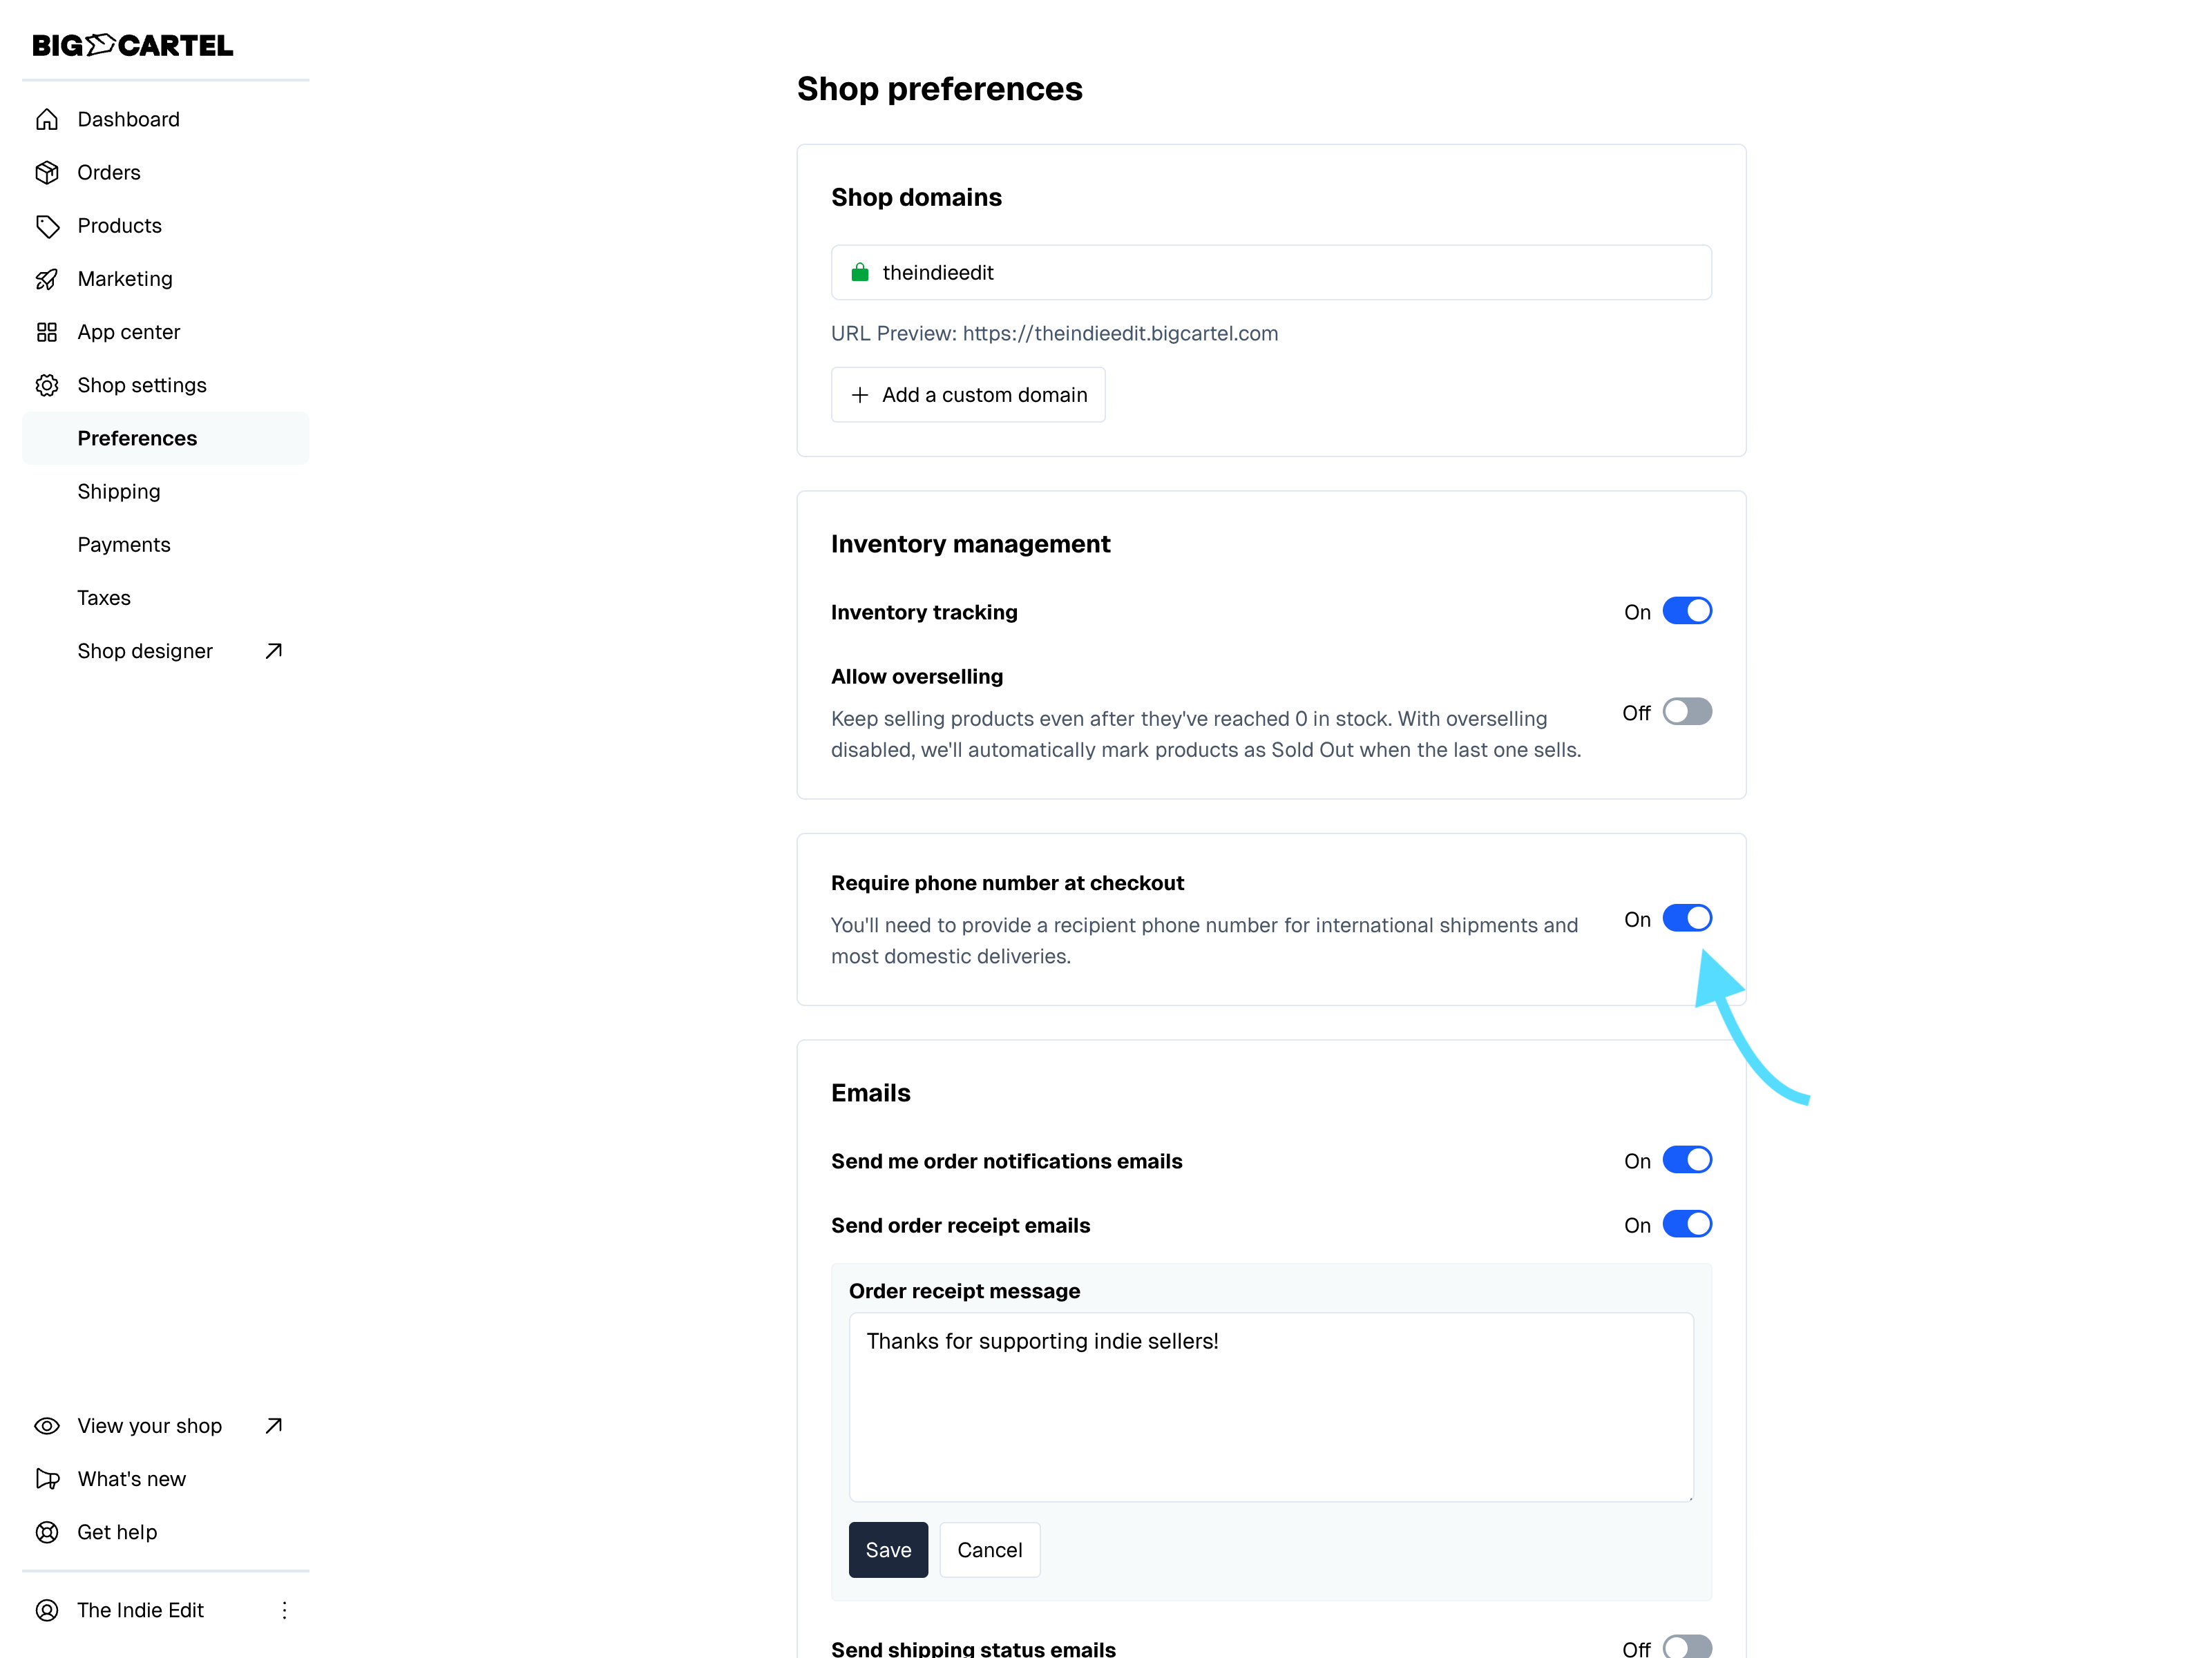This screenshot has width=2212, height=1658.
Task: Enable the Allow overselling toggle
Action: [x=1686, y=713]
